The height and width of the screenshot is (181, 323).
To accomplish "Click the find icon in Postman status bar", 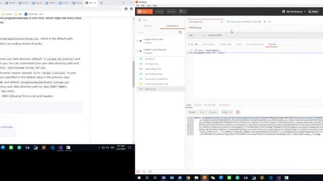I will click(144, 172).
